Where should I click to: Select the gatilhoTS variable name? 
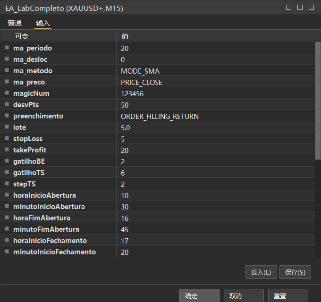click(29, 173)
